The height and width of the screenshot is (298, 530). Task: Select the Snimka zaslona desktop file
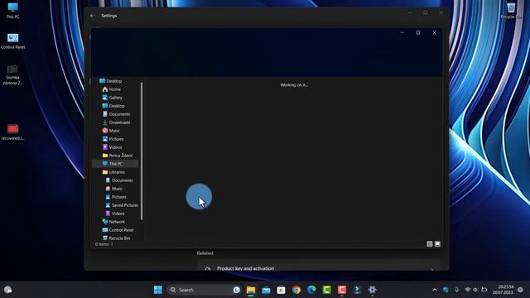click(12, 75)
